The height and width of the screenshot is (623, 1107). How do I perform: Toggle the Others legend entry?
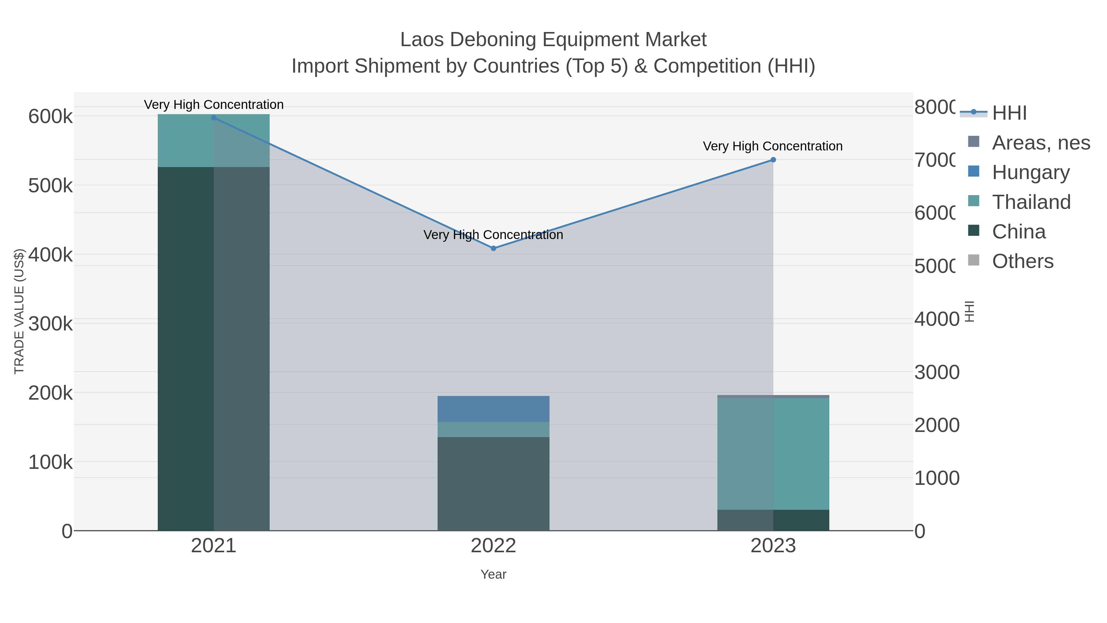1010,261
